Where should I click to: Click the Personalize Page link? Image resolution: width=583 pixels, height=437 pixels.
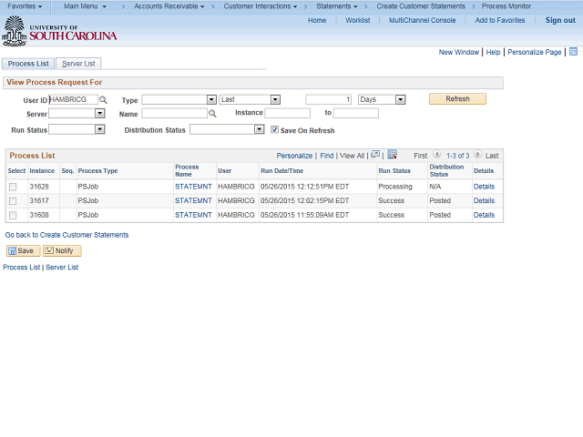tap(535, 52)
